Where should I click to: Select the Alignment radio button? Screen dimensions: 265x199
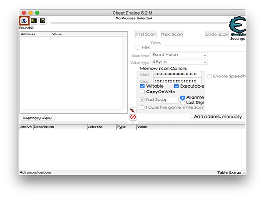pyautogui.click(x=182, y=98)
